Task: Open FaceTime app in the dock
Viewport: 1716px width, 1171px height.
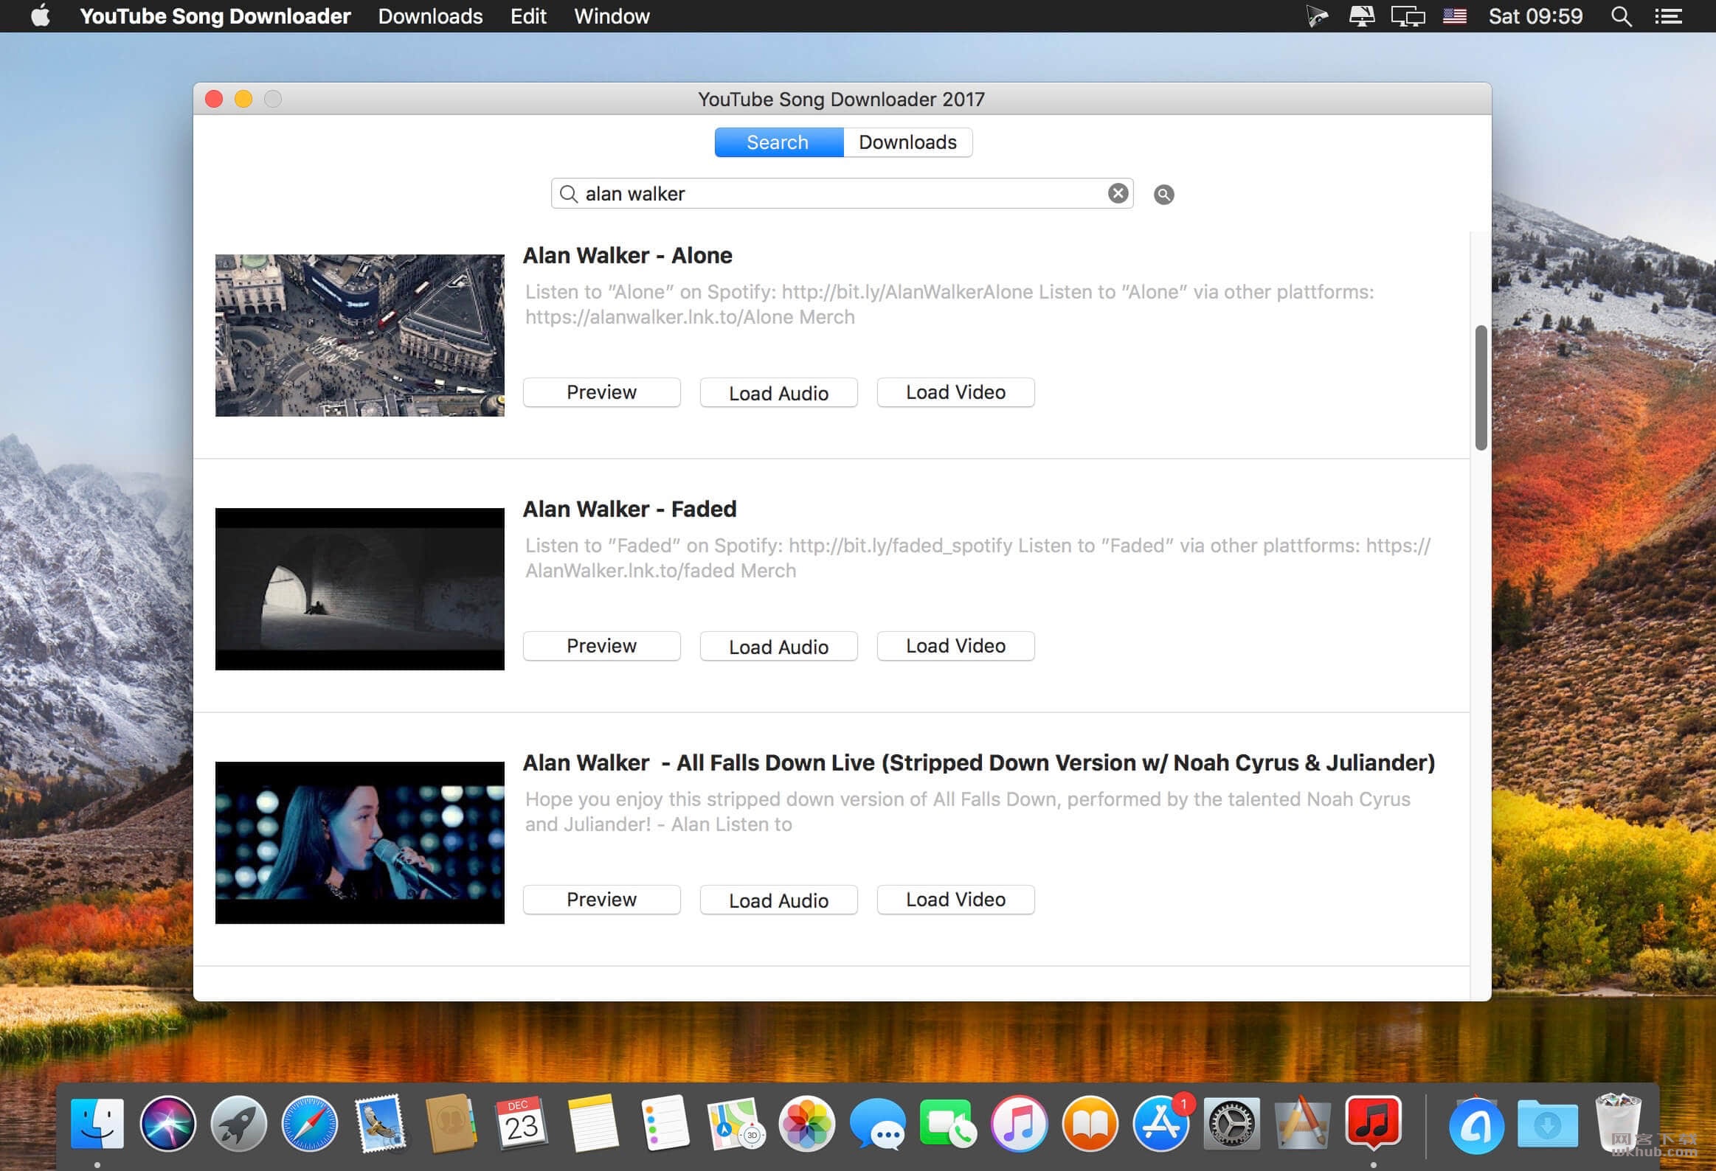Action: pos(948,1124)
